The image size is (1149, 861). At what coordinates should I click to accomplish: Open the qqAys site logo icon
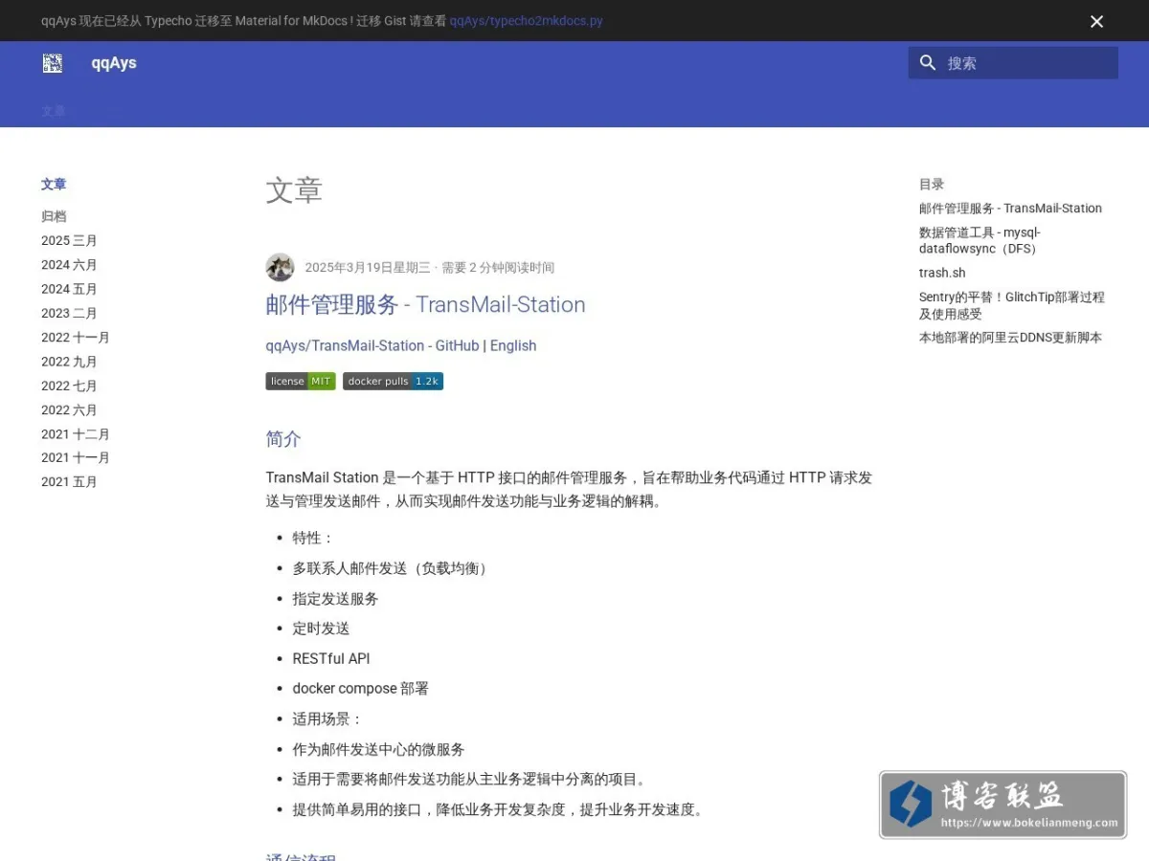53,63
